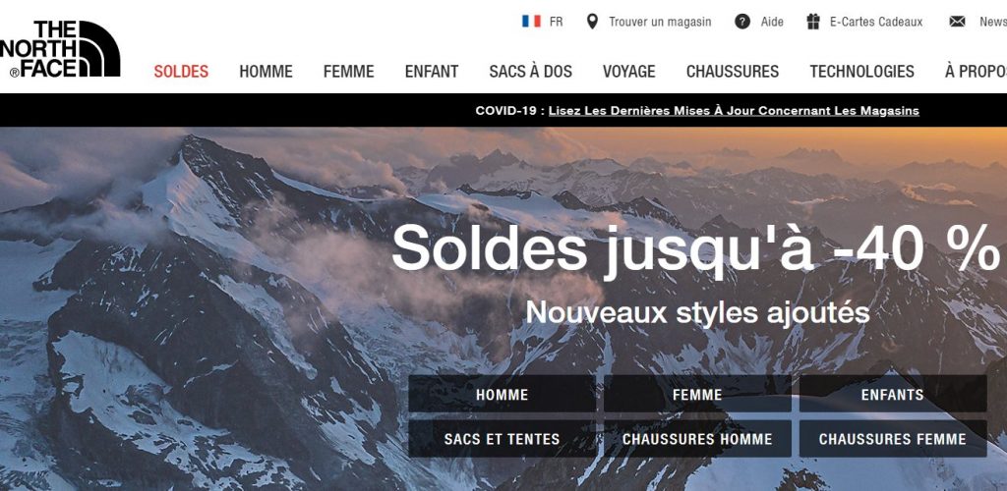Click the gift box icon
This screenshot has width=1007, height=491.
813,22
